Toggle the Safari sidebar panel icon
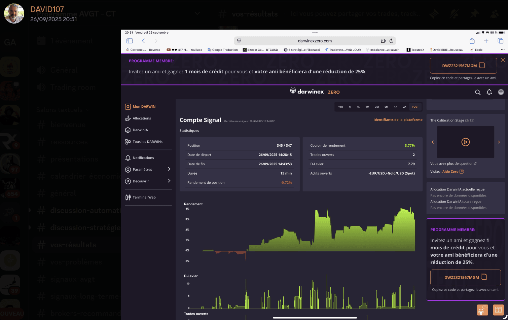Image resolution: width=508 pixels, height=320 pixels. point(130,41)
